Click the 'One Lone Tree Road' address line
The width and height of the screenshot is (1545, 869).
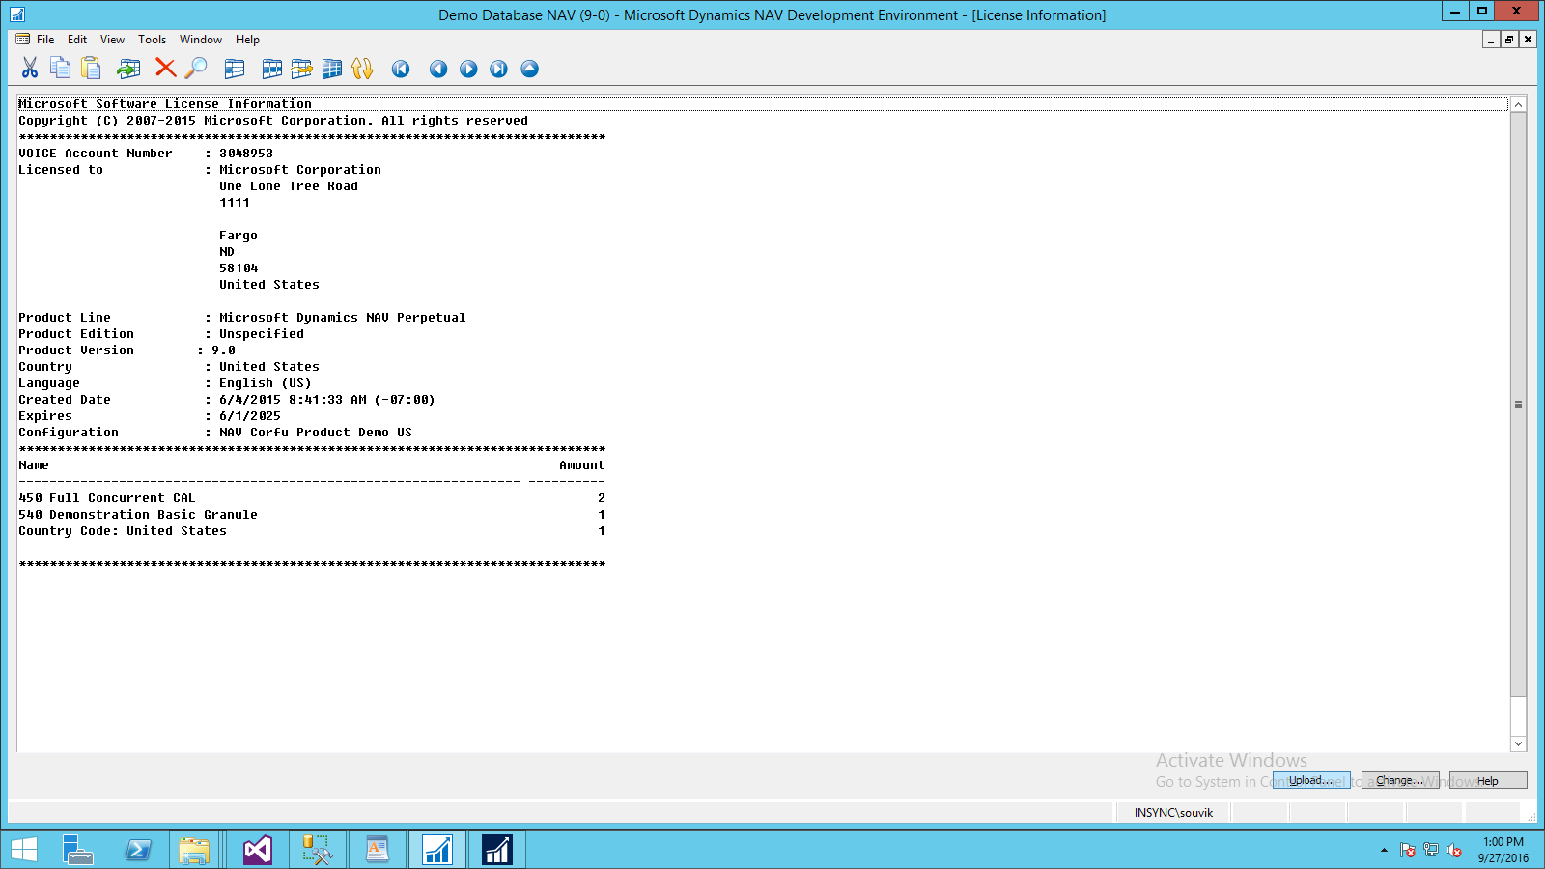click(289, 185)
